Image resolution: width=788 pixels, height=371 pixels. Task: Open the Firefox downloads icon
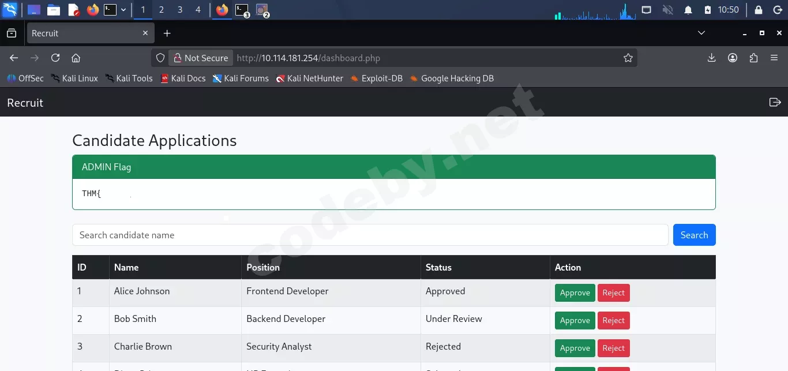point(711,58)
